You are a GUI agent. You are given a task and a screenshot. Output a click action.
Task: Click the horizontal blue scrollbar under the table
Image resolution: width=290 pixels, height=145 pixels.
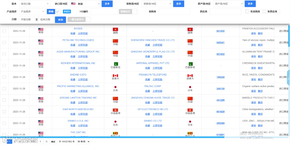click(112, 137)
